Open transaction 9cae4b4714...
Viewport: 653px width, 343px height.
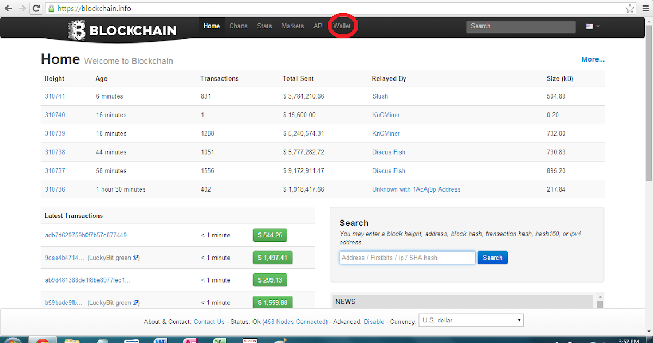point(65,258)
